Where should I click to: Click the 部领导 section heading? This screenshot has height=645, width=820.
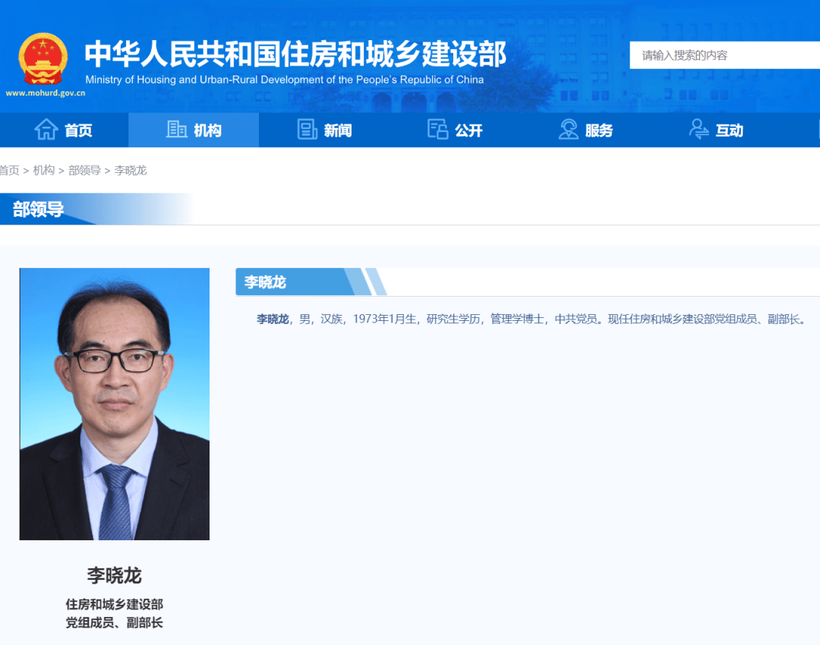click(38, 209)
